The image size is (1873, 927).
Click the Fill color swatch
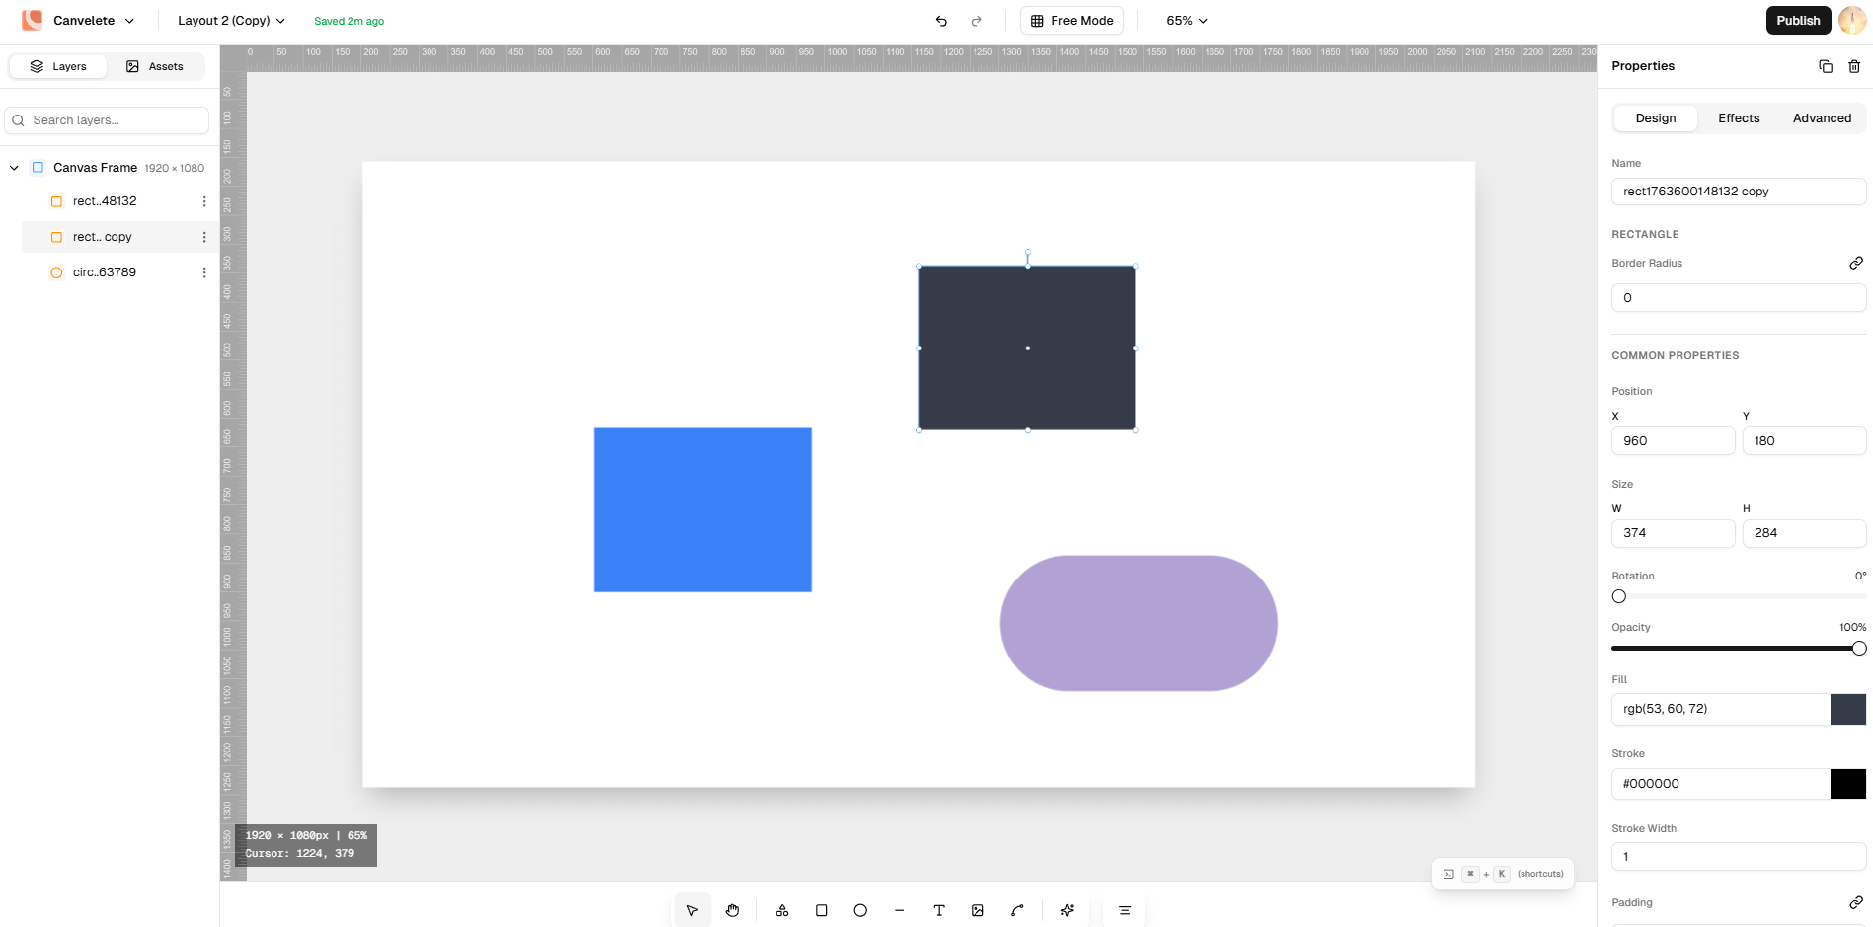coord(1847,709)
